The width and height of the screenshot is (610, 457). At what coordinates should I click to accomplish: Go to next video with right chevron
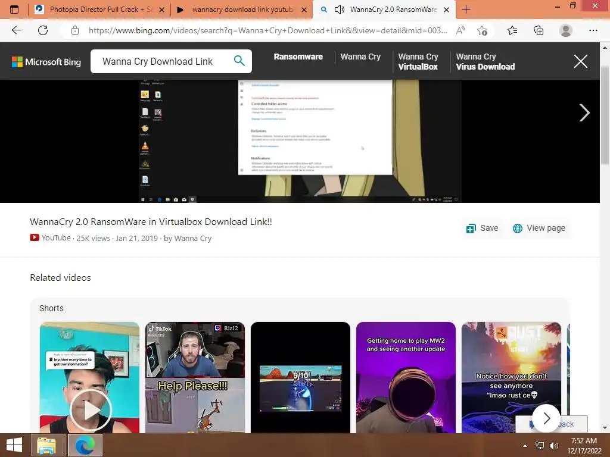tap(584, 112)
